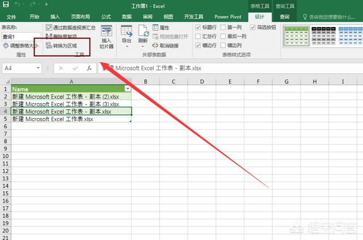The height and width of the screenshot is (240, 363).
Task: Enable the 镶边列 checkbox
Action: coord(223,45)
